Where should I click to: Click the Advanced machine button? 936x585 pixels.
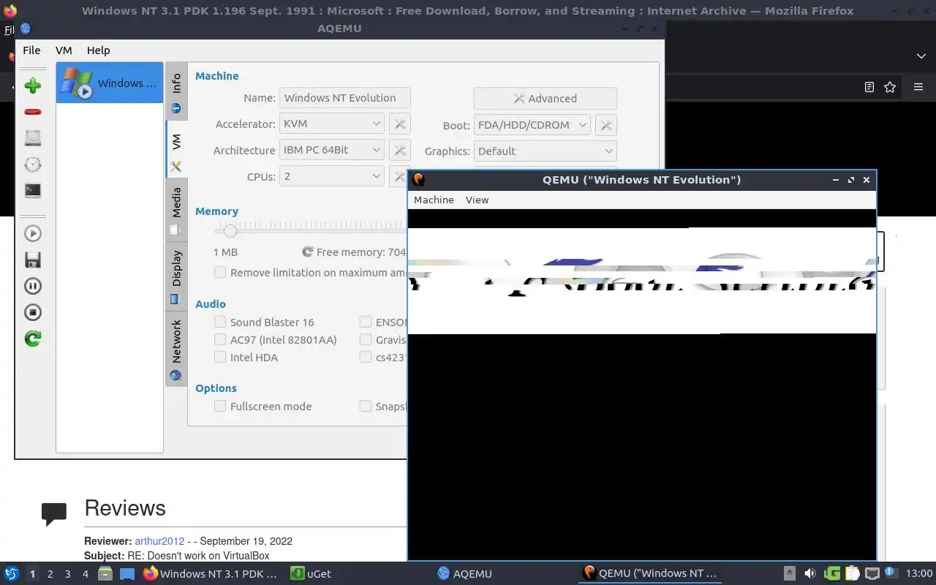coord(546,99)
